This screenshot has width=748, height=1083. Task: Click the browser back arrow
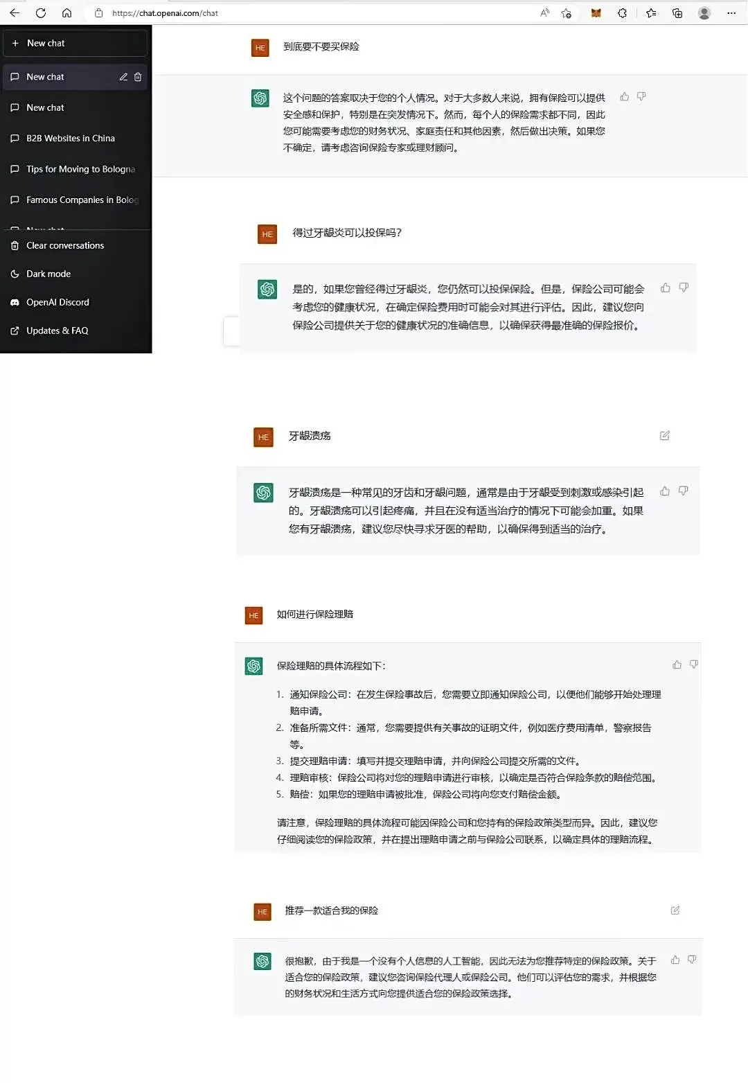click(x=15, y=12)
